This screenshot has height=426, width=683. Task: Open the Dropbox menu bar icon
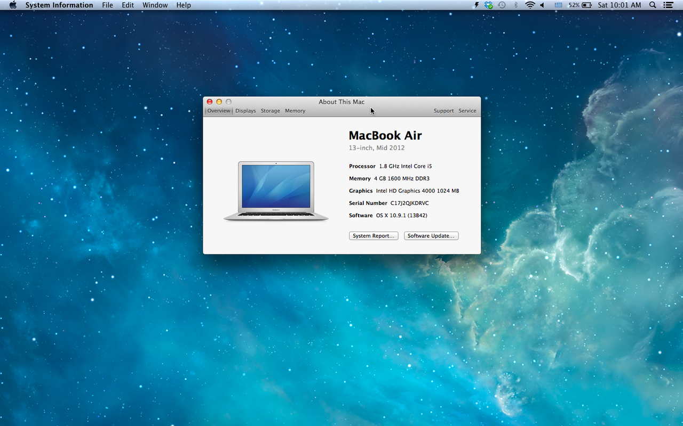[x=489, y=5]
